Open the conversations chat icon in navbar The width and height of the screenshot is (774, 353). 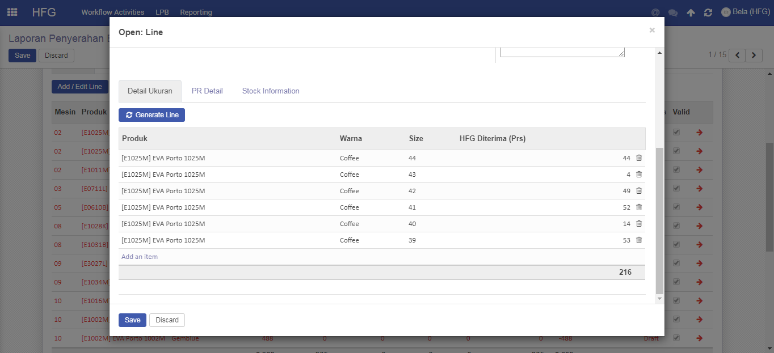click(x=673, y=12)
